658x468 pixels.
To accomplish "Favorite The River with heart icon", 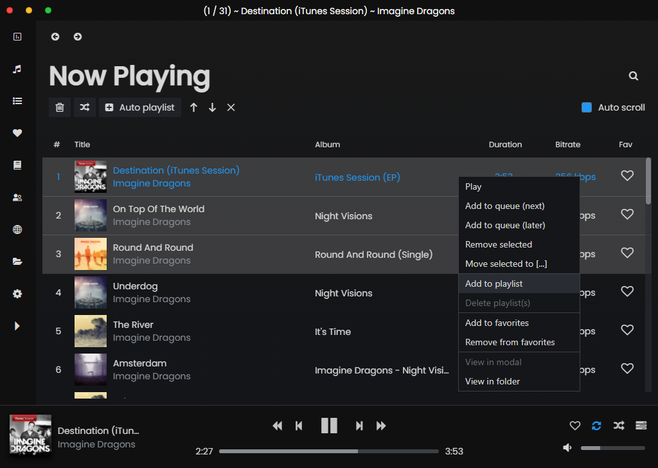I will (x=627, y=330).
